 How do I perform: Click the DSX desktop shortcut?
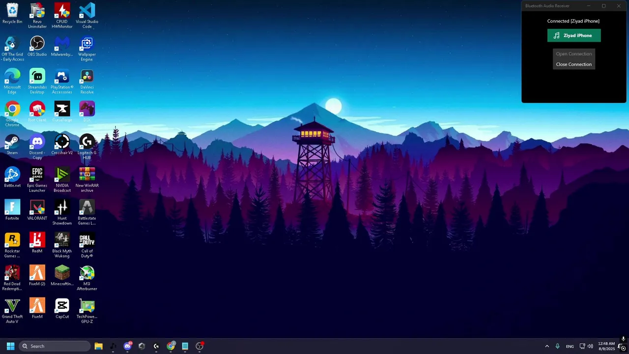click(x=87, y=112)
